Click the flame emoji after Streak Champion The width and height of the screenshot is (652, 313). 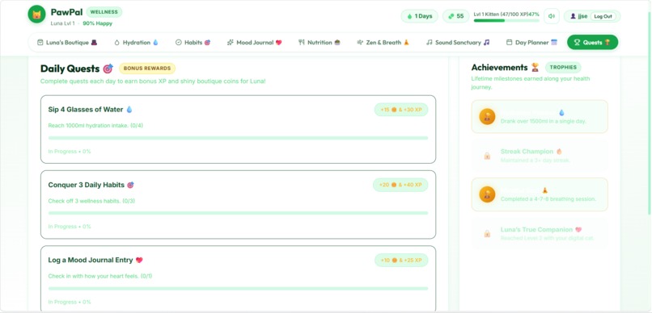559,152
